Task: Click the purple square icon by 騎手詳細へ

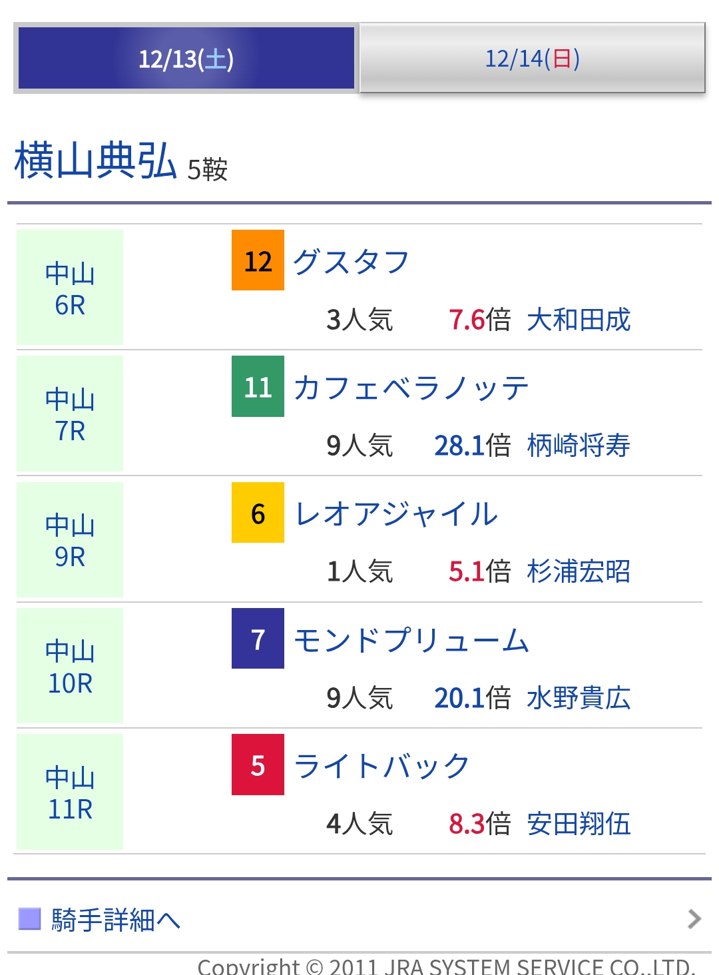Action: 30,919
